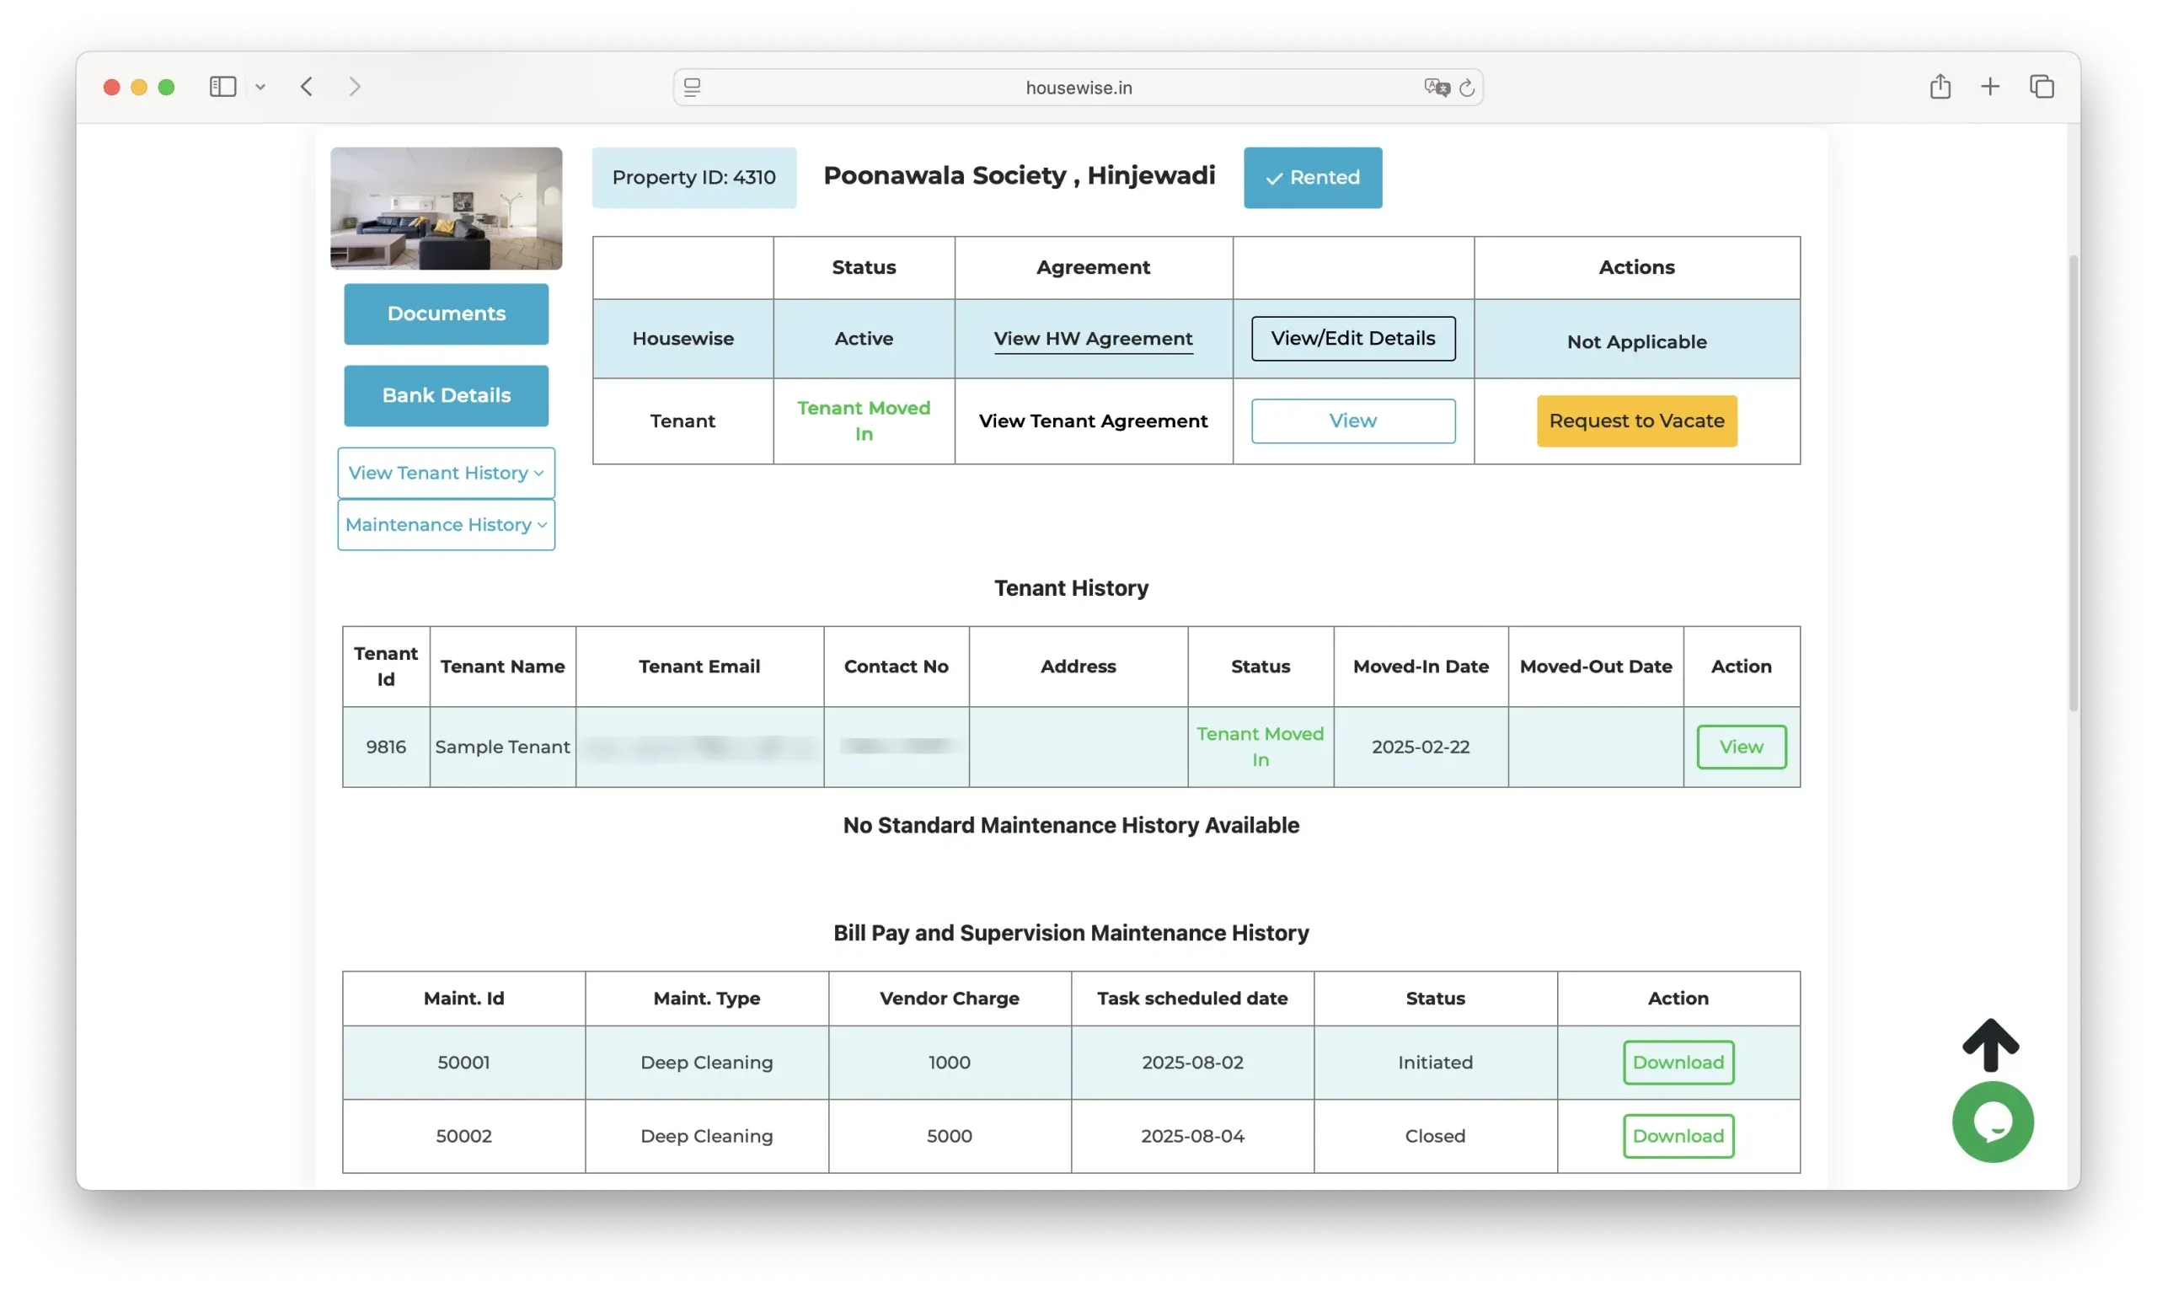The width and height of the screenshot is (2157, 1291).
Task: Open Bank Details
Action: pos(447,396)
